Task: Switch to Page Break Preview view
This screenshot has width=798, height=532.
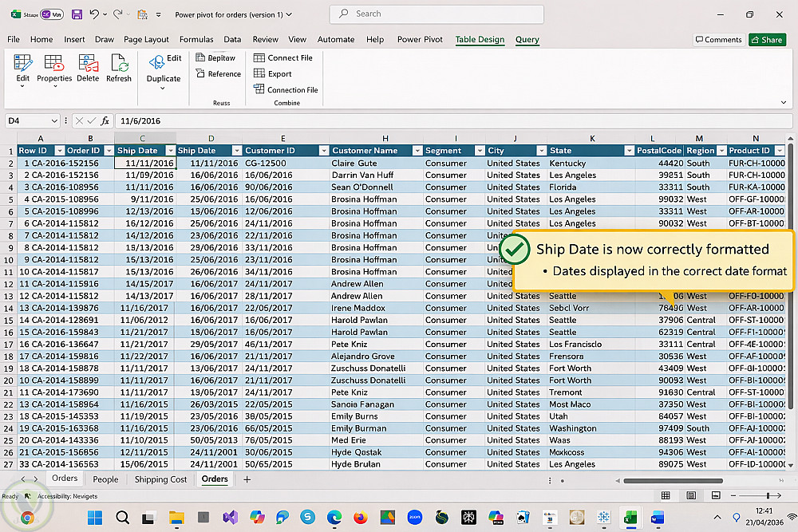Action: pos(714,496)
